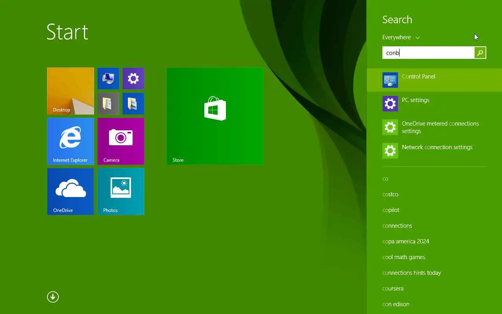502x314 pixels.
Task: Open the Pictures folder tile
Action: pos(133,104)
